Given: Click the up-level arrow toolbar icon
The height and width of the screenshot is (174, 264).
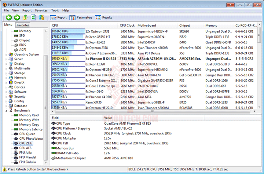Looking at the screenshot, I should pos(25,17).
